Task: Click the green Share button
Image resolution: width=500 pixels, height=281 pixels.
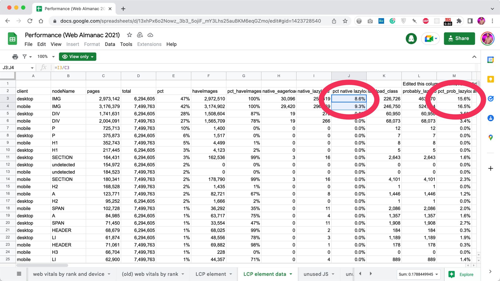Action: point(459,39)
